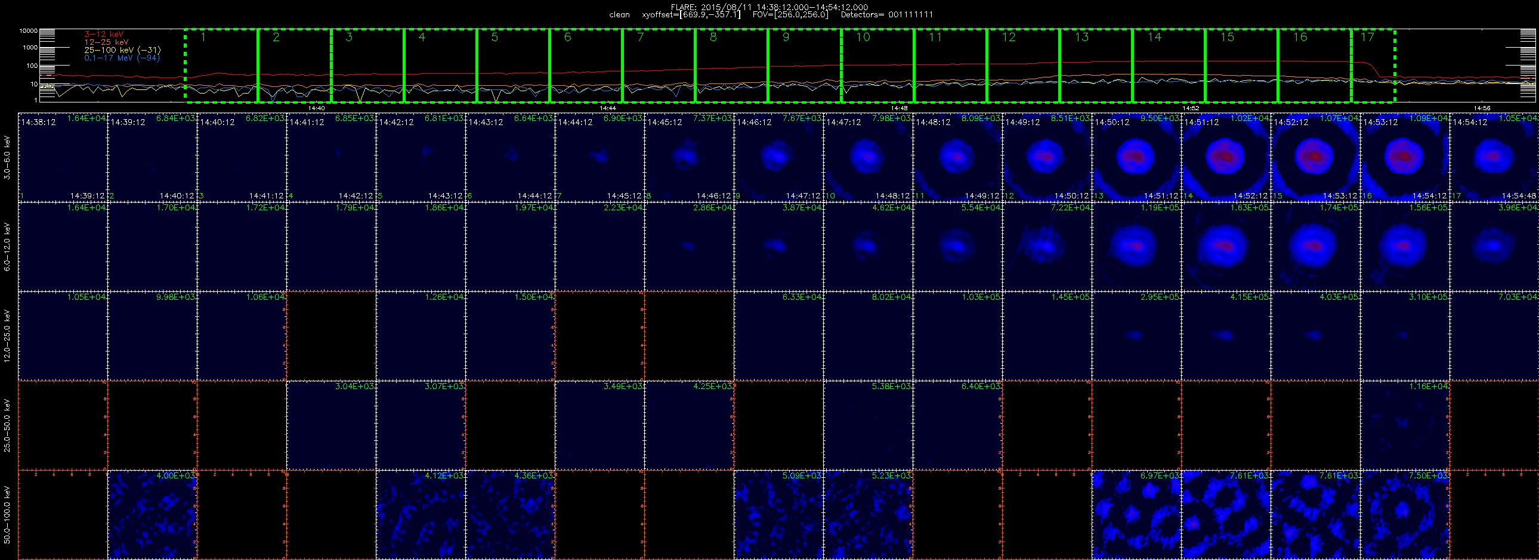Viewport: 1539px width, 560px height.
Task: Open the 50-100 keV image labeled 6.97E+03
Action: [x=1136, y=515]
